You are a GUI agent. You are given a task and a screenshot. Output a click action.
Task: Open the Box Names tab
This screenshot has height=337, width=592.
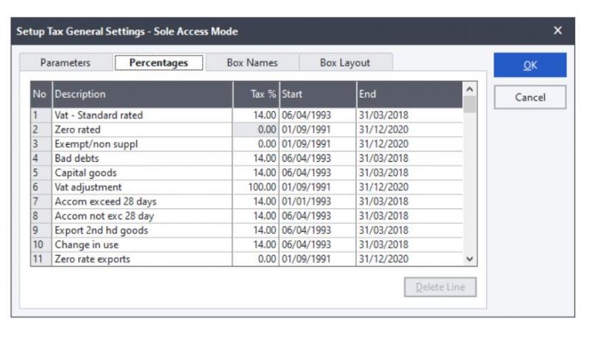click(252, 63)
